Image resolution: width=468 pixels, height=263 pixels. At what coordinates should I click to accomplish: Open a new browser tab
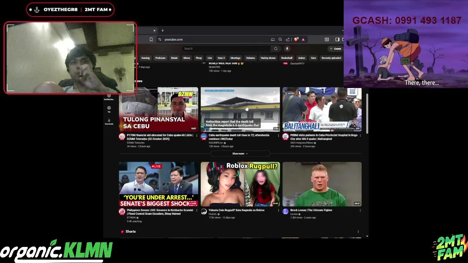pyautogui.click(x=163, y=31)
